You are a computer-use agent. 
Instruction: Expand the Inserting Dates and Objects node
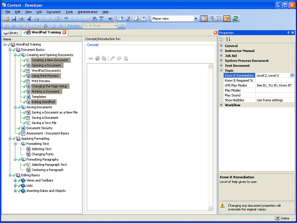coord(15,191)
